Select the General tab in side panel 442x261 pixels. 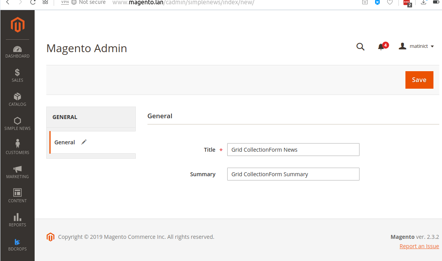[x=65, y=142]
